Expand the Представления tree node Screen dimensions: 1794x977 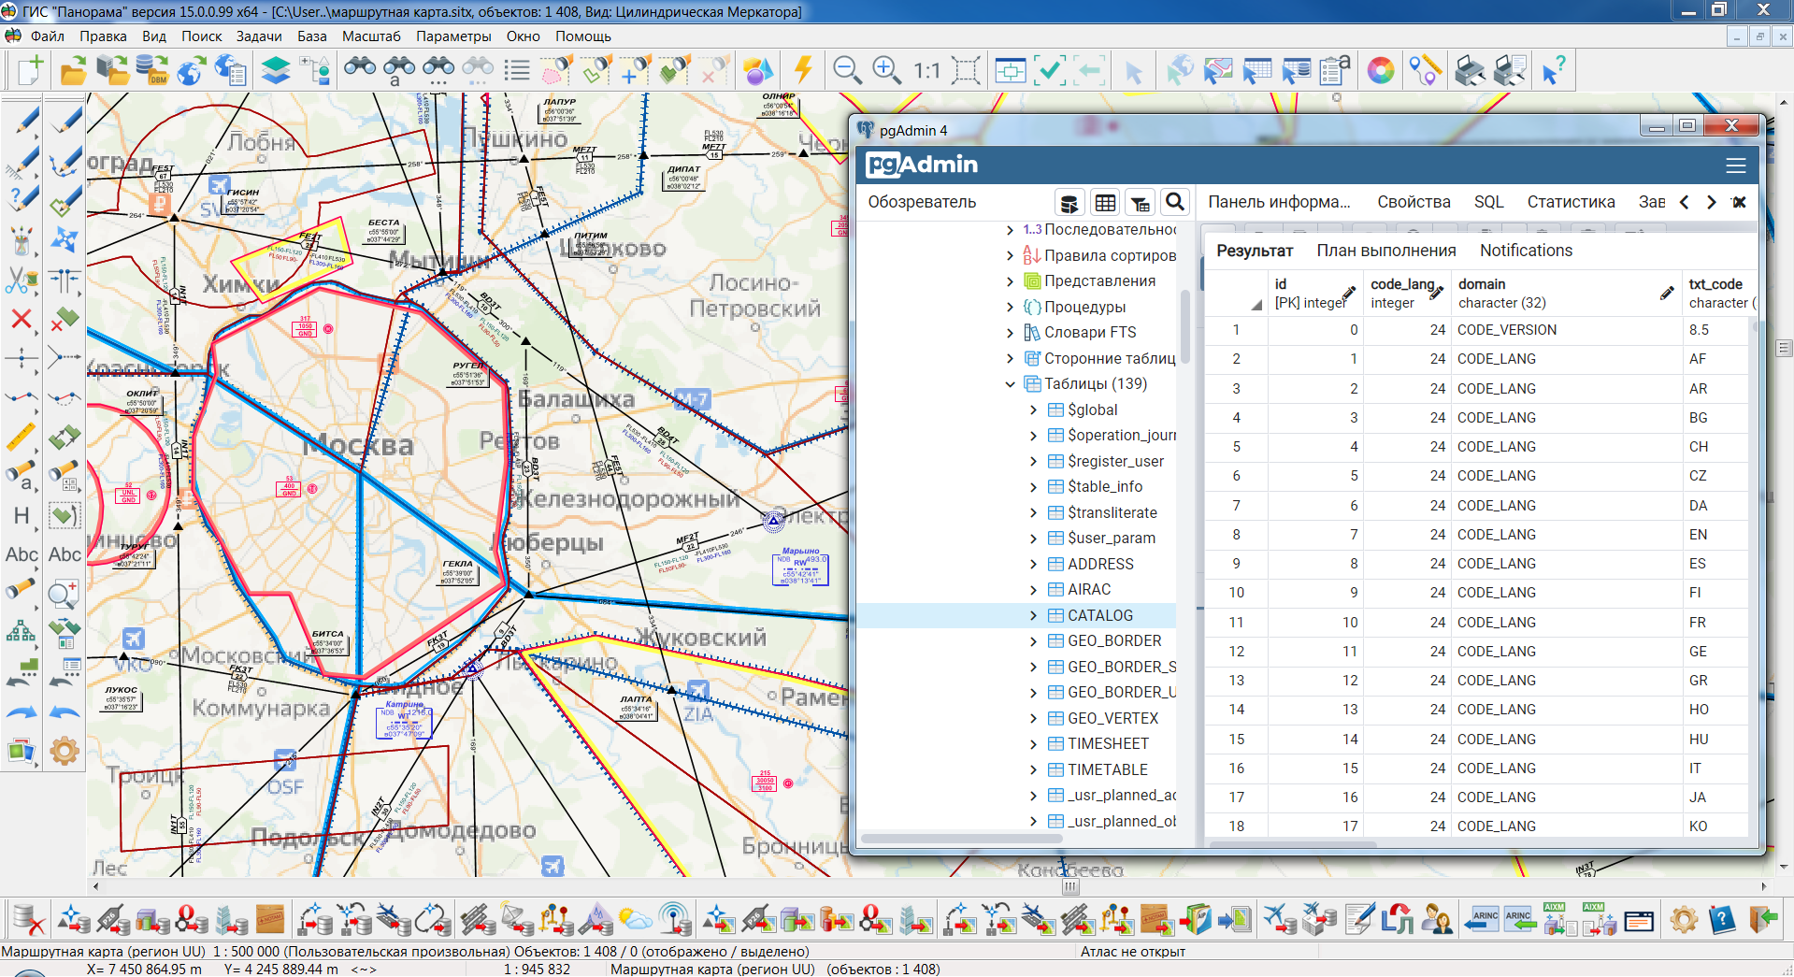(x=1010, y=281)
